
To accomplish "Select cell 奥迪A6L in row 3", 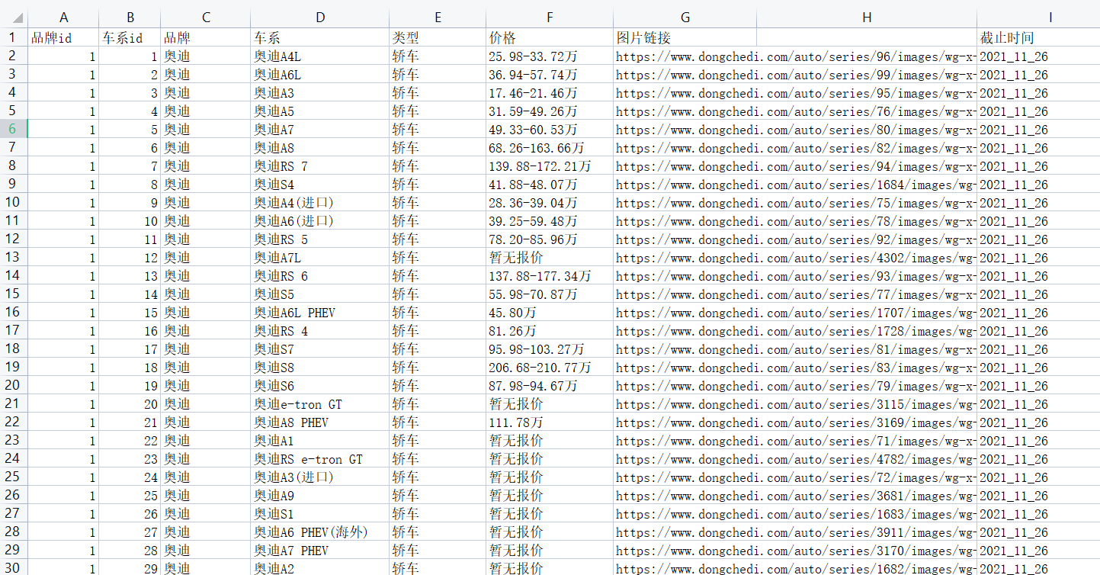I will [x=320, y=74].
